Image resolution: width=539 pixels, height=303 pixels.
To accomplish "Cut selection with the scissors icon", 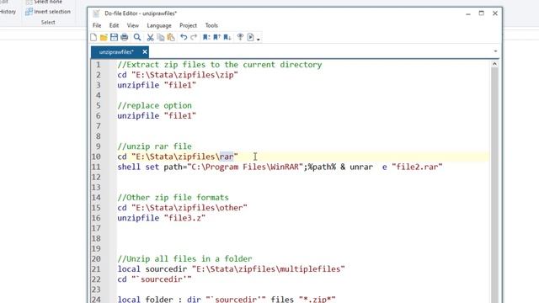I will tap(150, 37).
